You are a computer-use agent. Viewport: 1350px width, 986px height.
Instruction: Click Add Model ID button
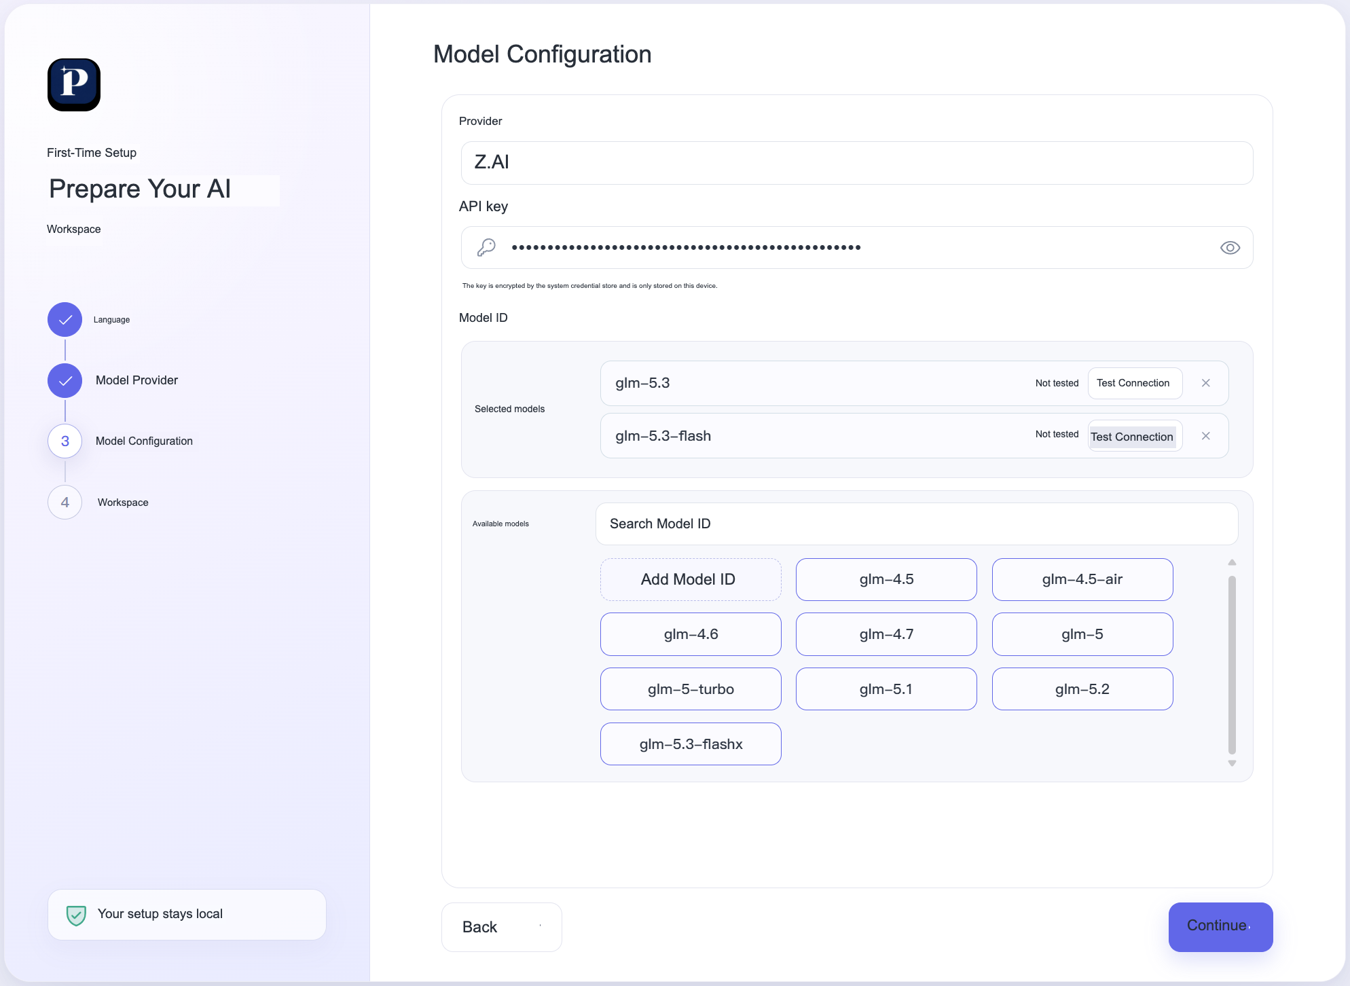[x=691, y=580]
